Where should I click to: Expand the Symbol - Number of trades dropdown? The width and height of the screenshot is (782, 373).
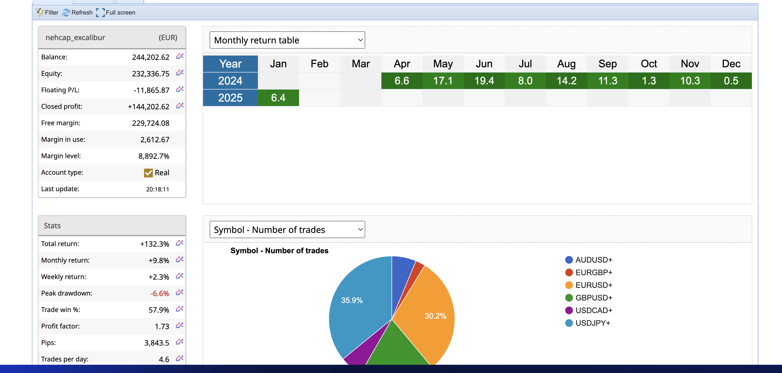(x=287, y=230)
